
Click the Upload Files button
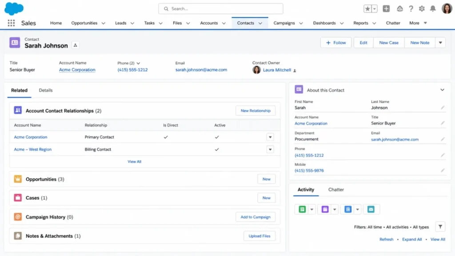point(259,236)
